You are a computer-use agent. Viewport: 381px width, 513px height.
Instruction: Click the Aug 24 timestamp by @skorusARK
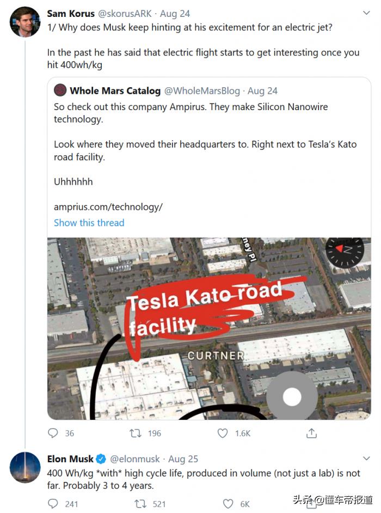(176, 13)
